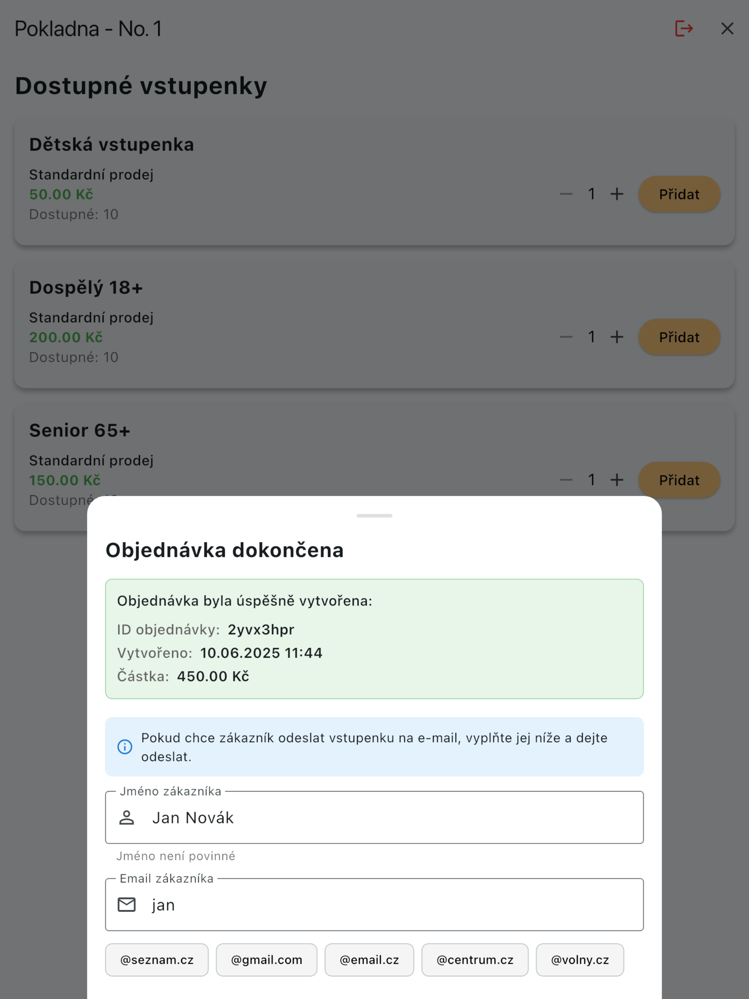
Task: Focus the Email zákazníka input field
Action: pos(374,905)
